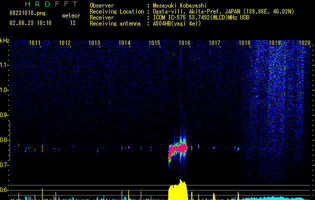
Task: Click the 0.8 kHz axis label
Action: point(5,140)
